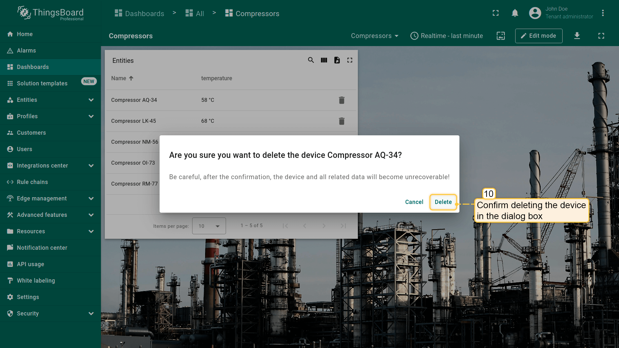619x348 pixels.
Task: Open the column display icon in Entities
Action: click(324, 60)
